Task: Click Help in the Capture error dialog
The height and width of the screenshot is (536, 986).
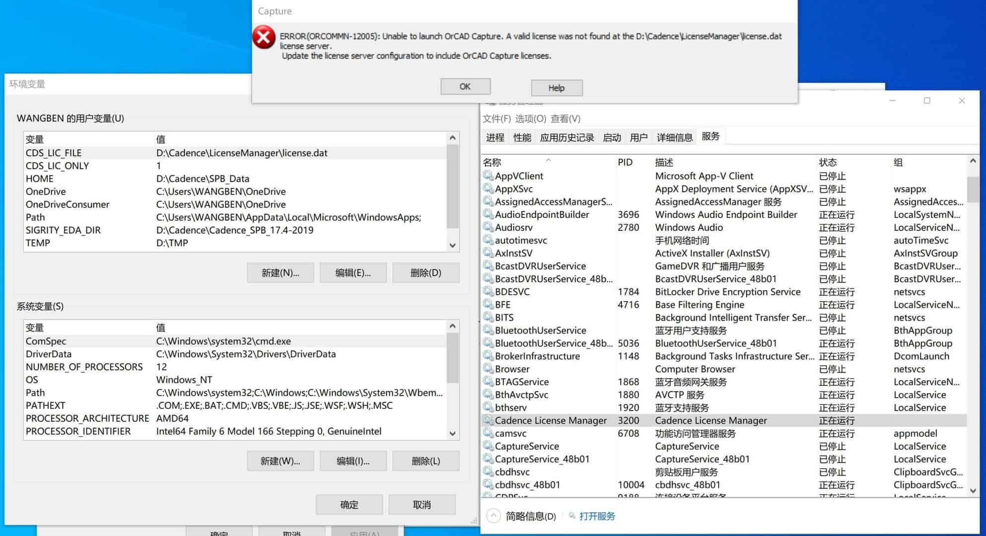Action: pyautogui.click(x=557, y=88)
